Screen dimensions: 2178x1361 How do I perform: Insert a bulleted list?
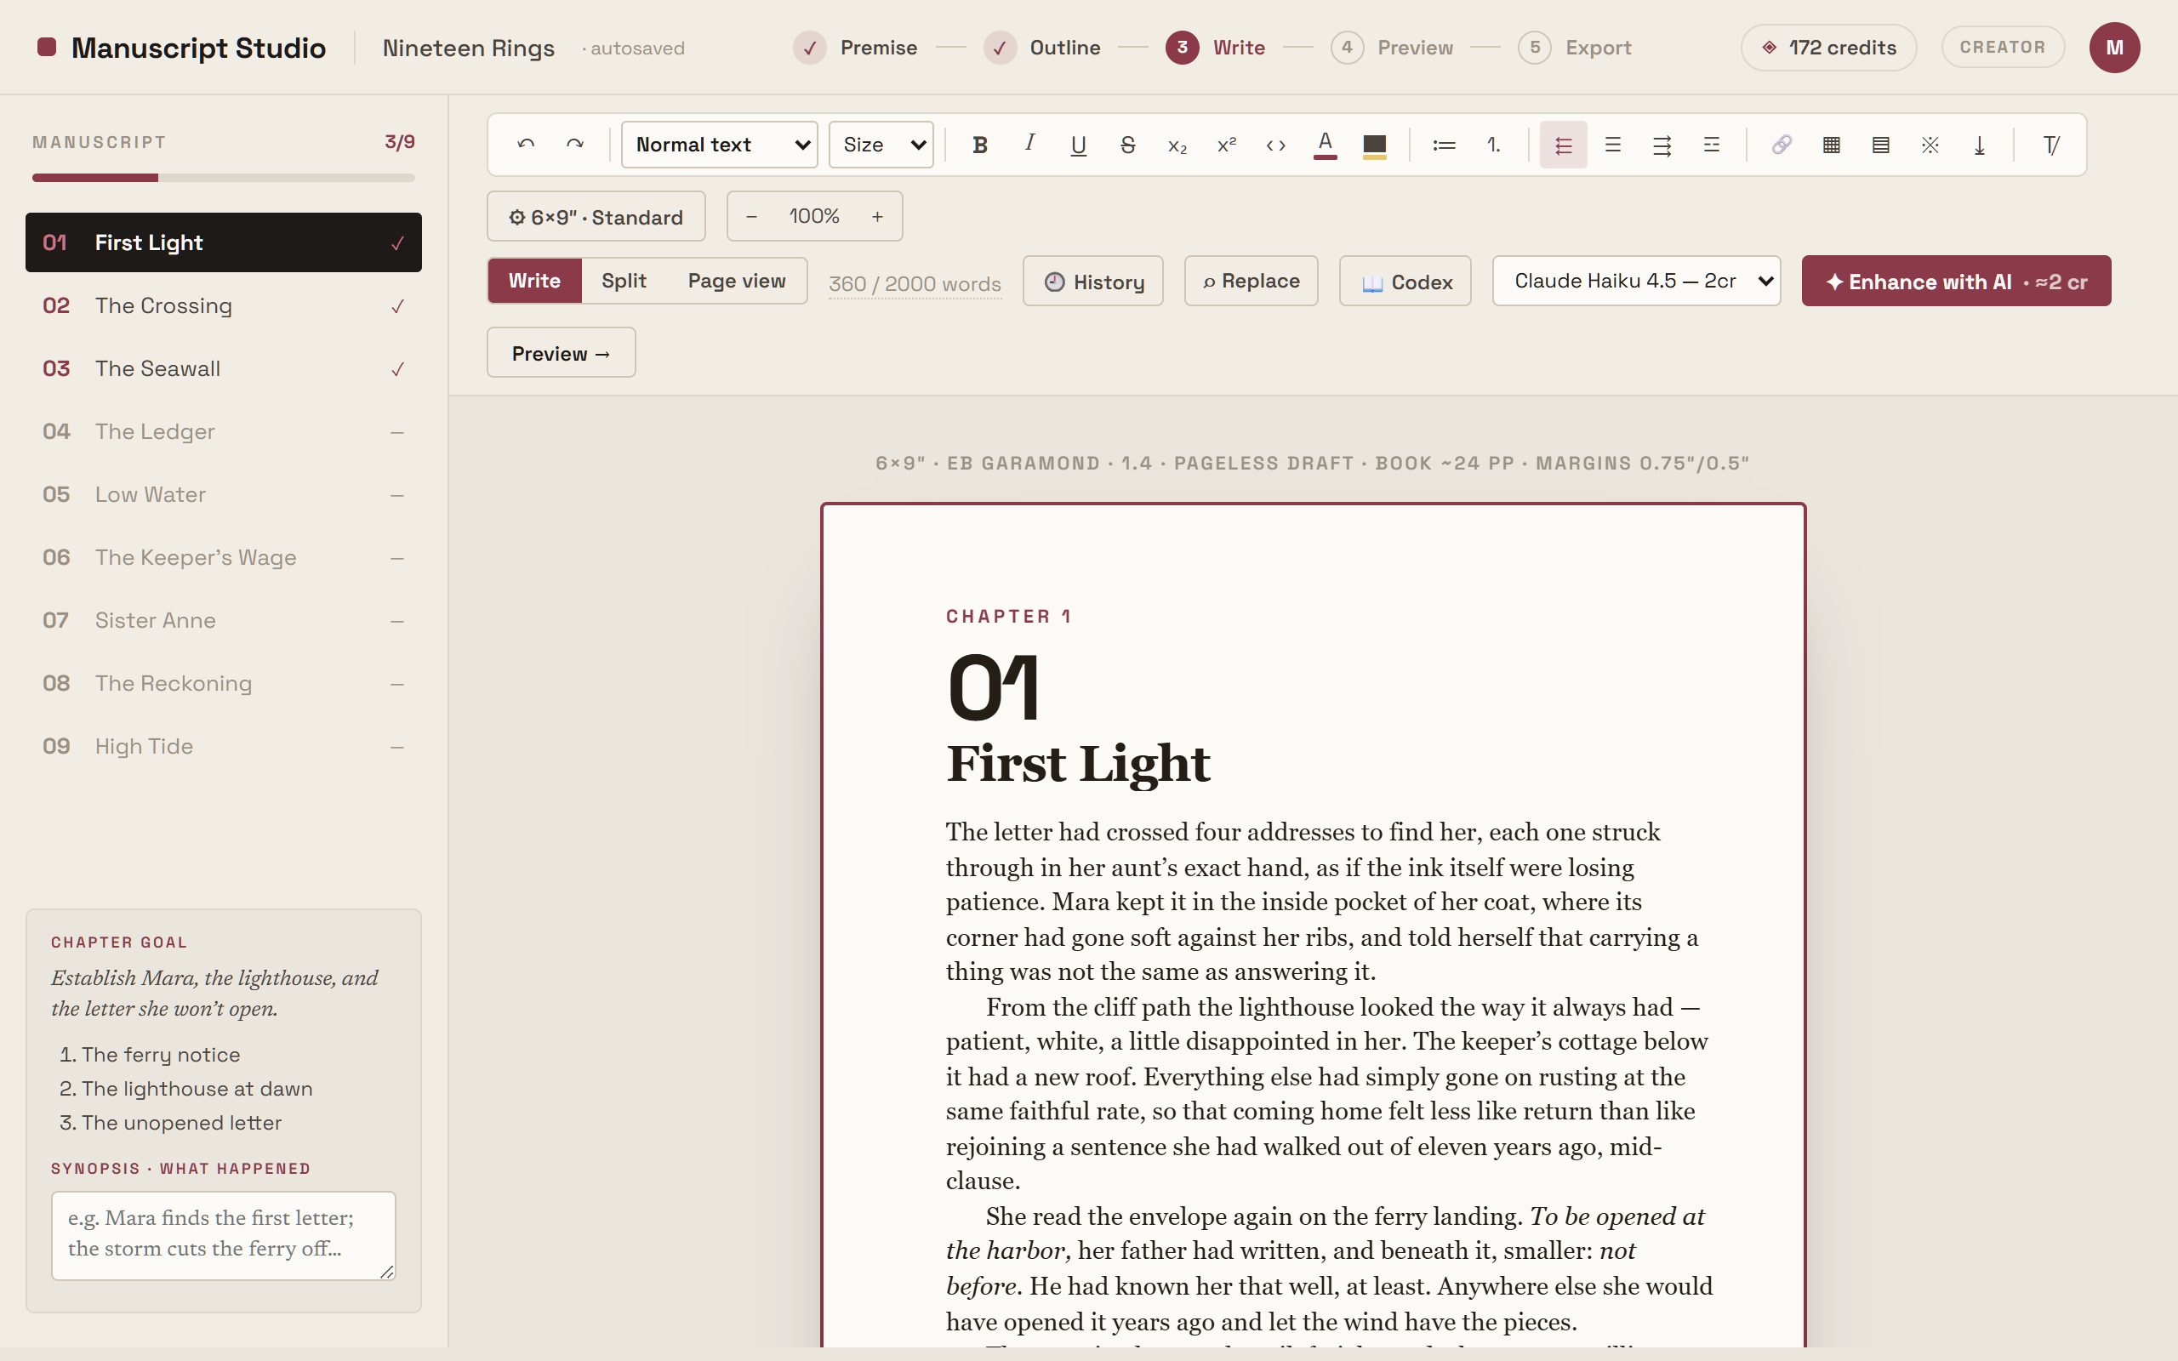click(x=1444, y=144)
